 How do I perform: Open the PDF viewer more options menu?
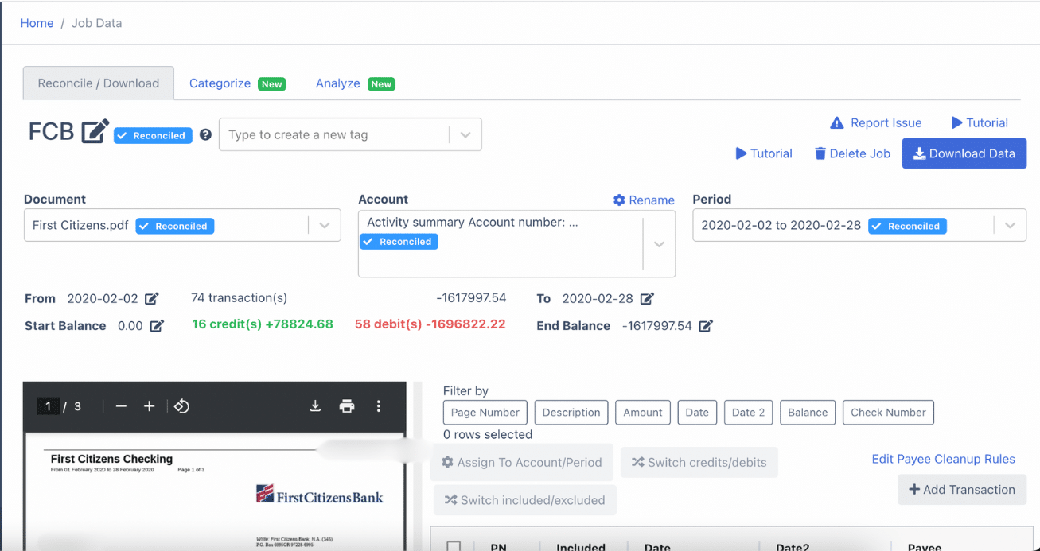pyautogui.click(x=379, y=406)
